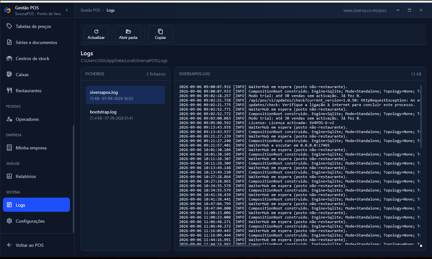Go to Restaurantes menu item
Image resolution: width=432 pixels, height=259 pixels.
click(37, 91)
